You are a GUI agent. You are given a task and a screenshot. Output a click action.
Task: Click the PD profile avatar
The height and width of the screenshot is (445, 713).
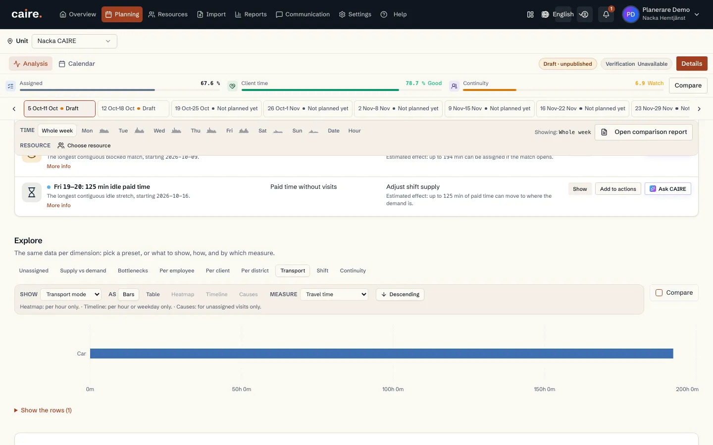click(x=630, y=14)
